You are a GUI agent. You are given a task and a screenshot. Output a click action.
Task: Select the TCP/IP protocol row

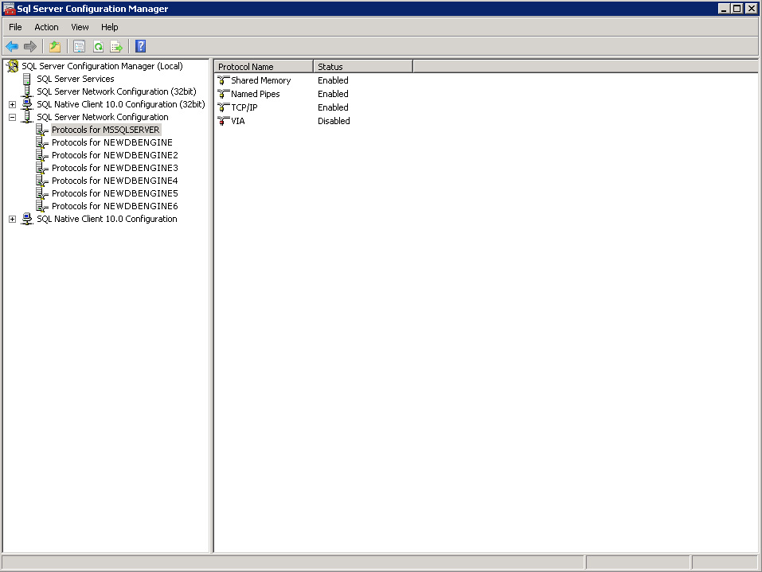pos(244,107)
